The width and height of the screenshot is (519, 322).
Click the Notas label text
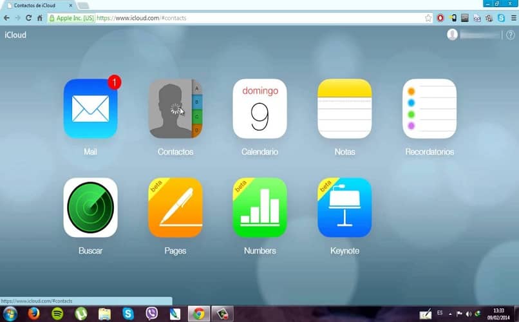(344, 151)
